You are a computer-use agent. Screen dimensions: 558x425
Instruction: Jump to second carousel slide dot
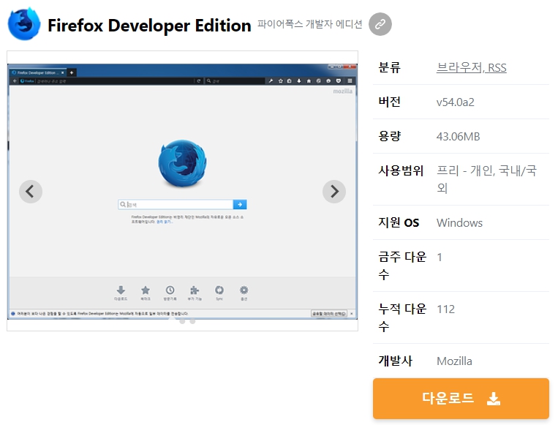click(182, 321)
